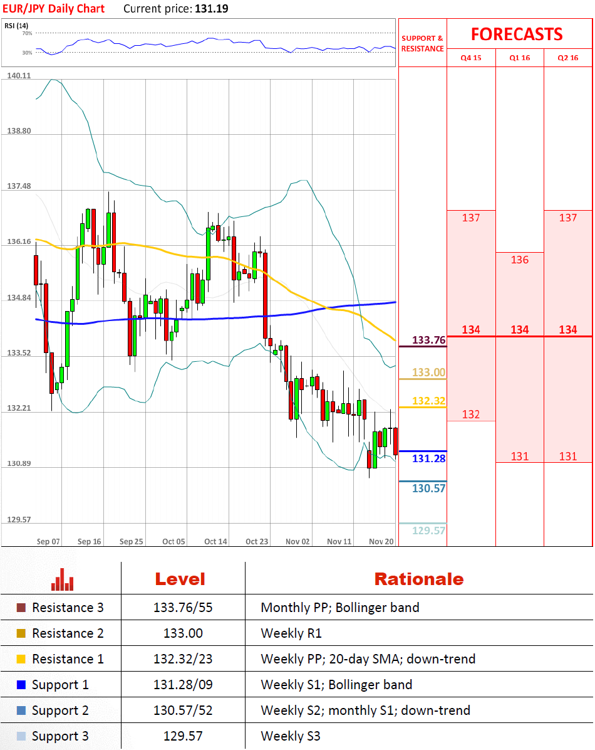Viewport: 595px width, 750px height.
Task: Open the Q2 16 forecast column header
Action: tap(568, 58)
